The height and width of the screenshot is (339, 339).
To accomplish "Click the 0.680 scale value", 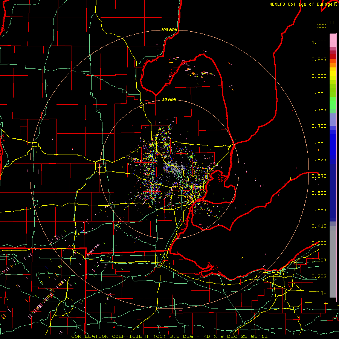I will coord(319,143).
